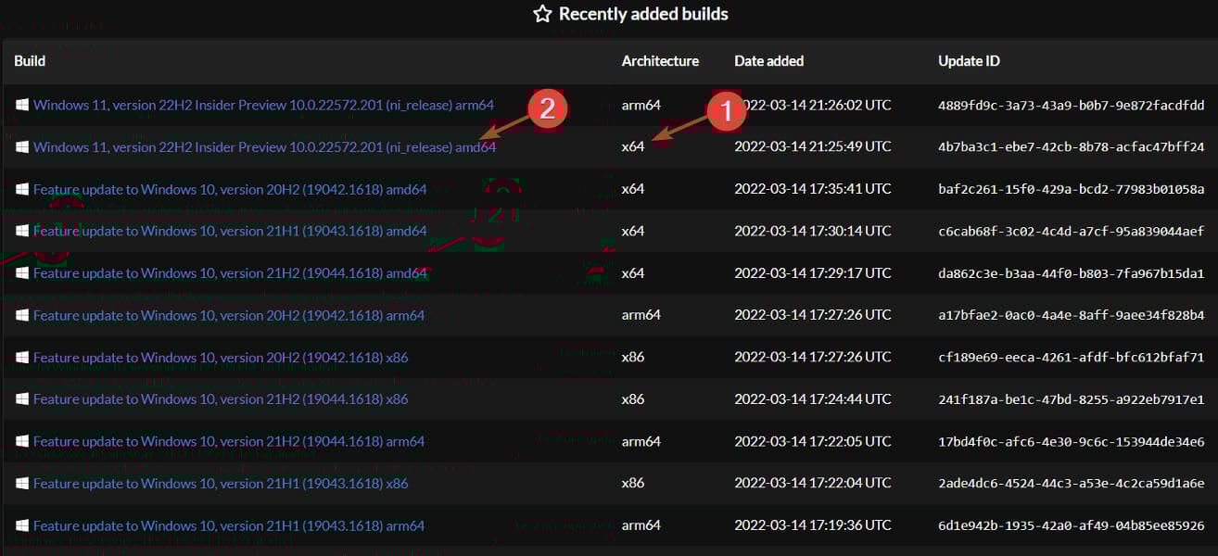Select Update ID starting with 2ade4dc6
1218x556 pixels.
coord(1072,484)
